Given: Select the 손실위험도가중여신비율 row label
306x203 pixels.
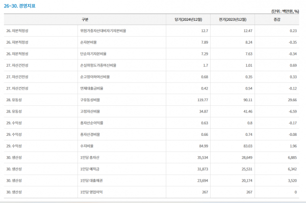Looking at the screenshot, I should (98, 65).
